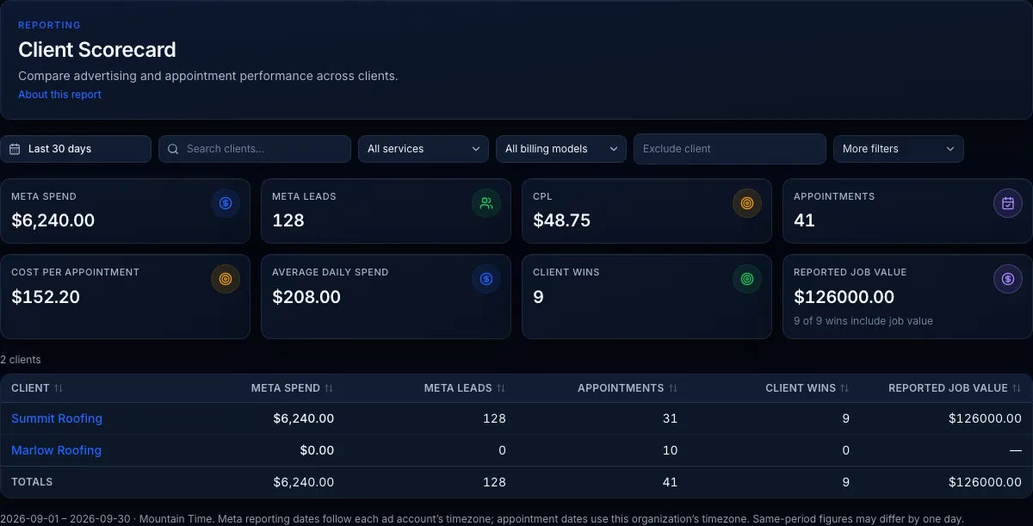Screen dimensions: 1033x526
Task: Focus the Search clients field
Action: 255,149
